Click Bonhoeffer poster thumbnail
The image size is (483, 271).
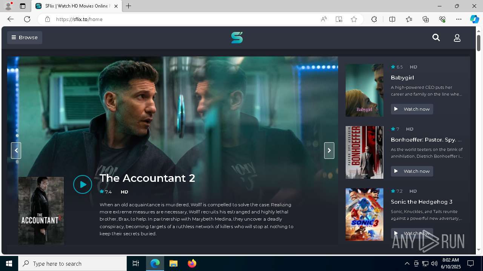click(x=365, y=152)
